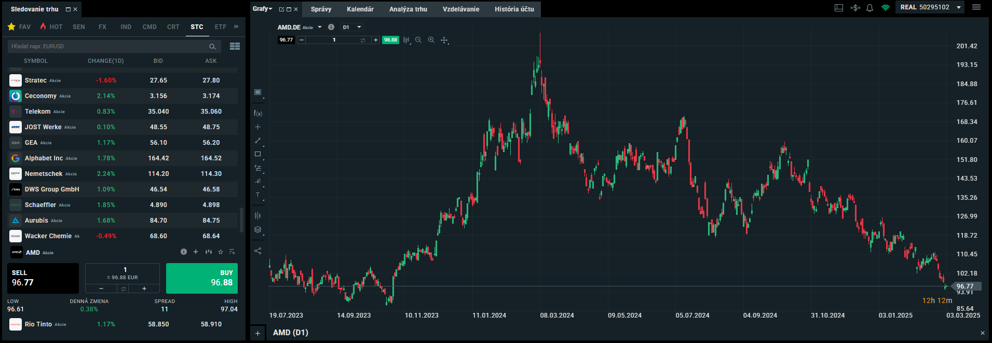Select the text annotation tool
992x343 pixels.
[x=258, y=195]
